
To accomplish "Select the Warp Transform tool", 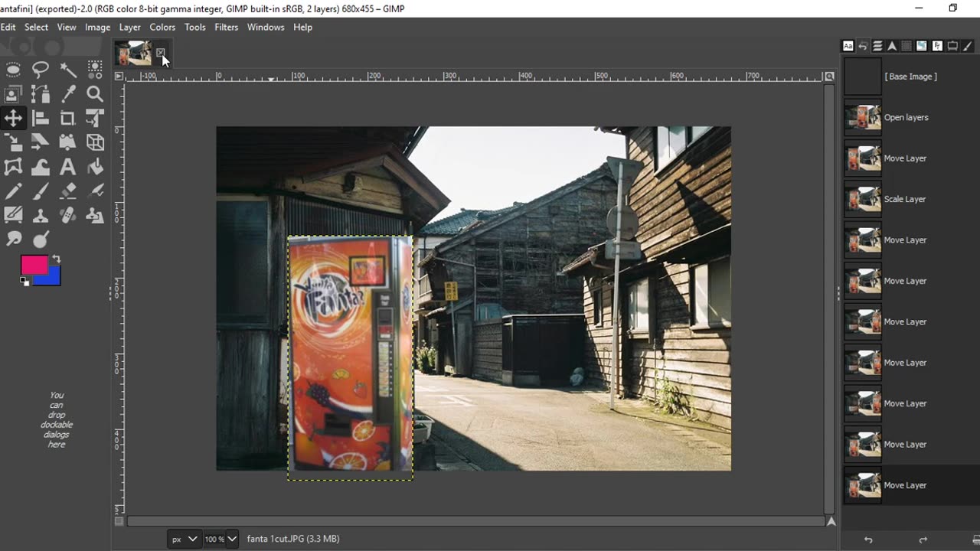I will [x=41, y=167].
